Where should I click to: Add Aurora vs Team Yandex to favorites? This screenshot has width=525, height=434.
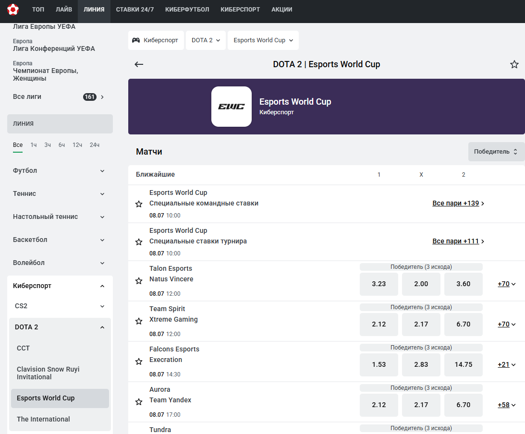[139, 402]
